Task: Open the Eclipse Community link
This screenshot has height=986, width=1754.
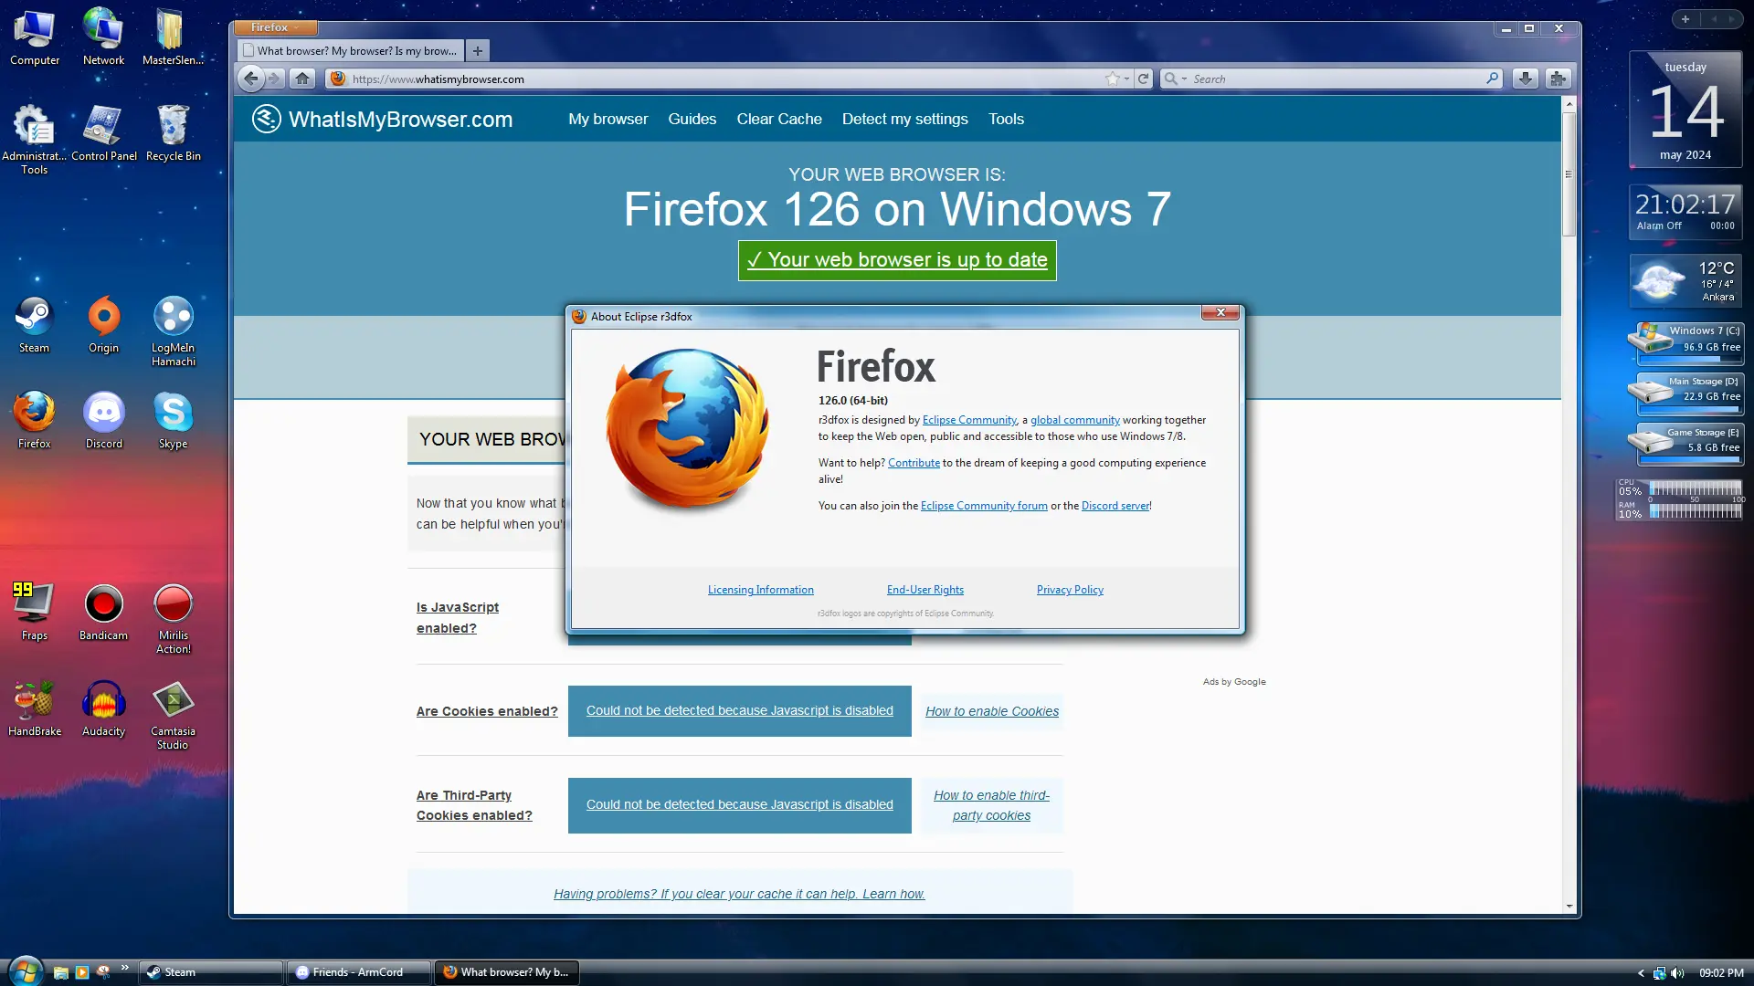Action: 969,420
